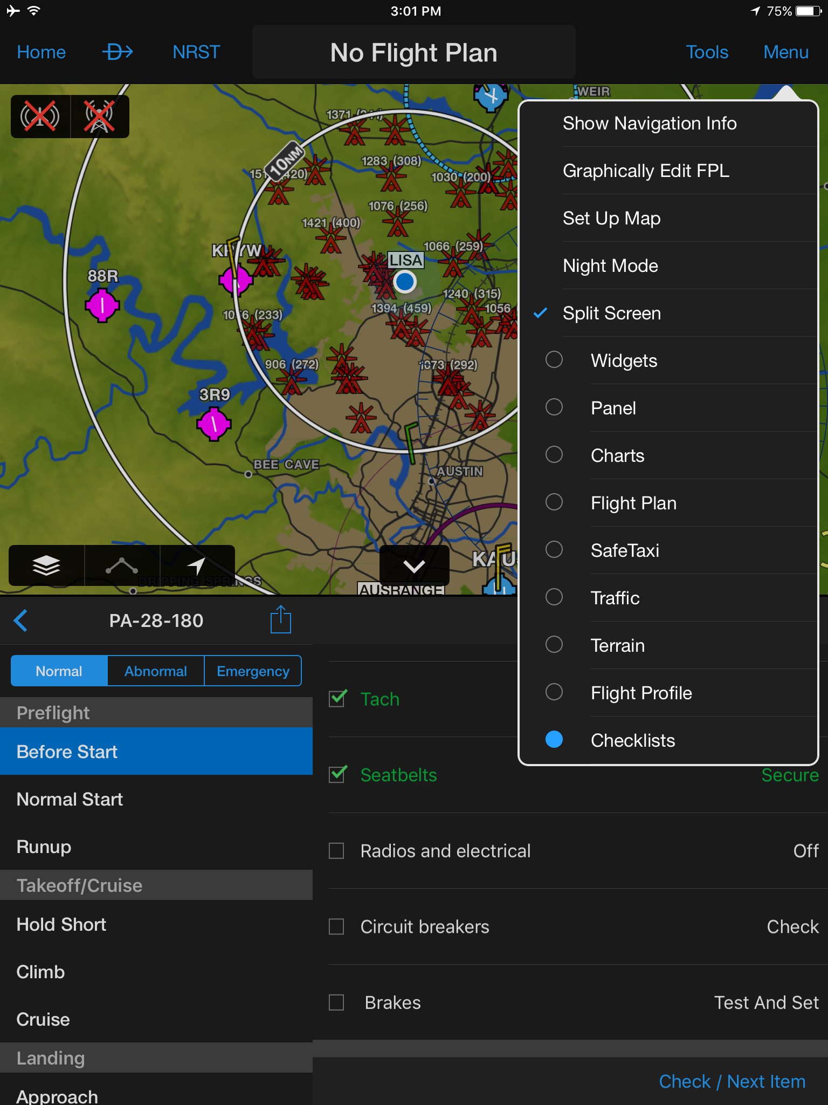Uncheck the Seatbelts checklist item

(x=337, y=775)
